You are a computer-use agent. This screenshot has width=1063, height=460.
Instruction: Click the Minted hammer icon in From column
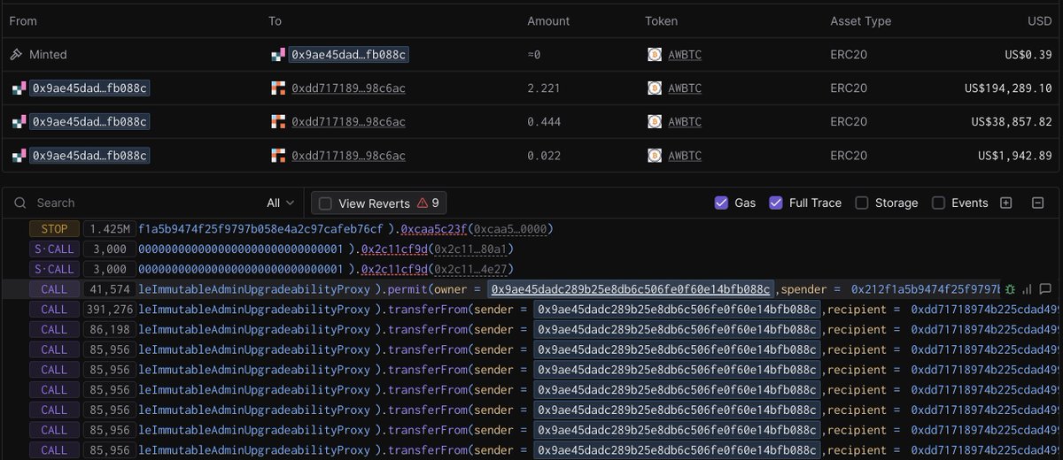coord(16,55)
